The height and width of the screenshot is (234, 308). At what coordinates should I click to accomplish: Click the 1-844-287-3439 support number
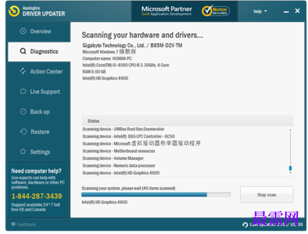37,196
